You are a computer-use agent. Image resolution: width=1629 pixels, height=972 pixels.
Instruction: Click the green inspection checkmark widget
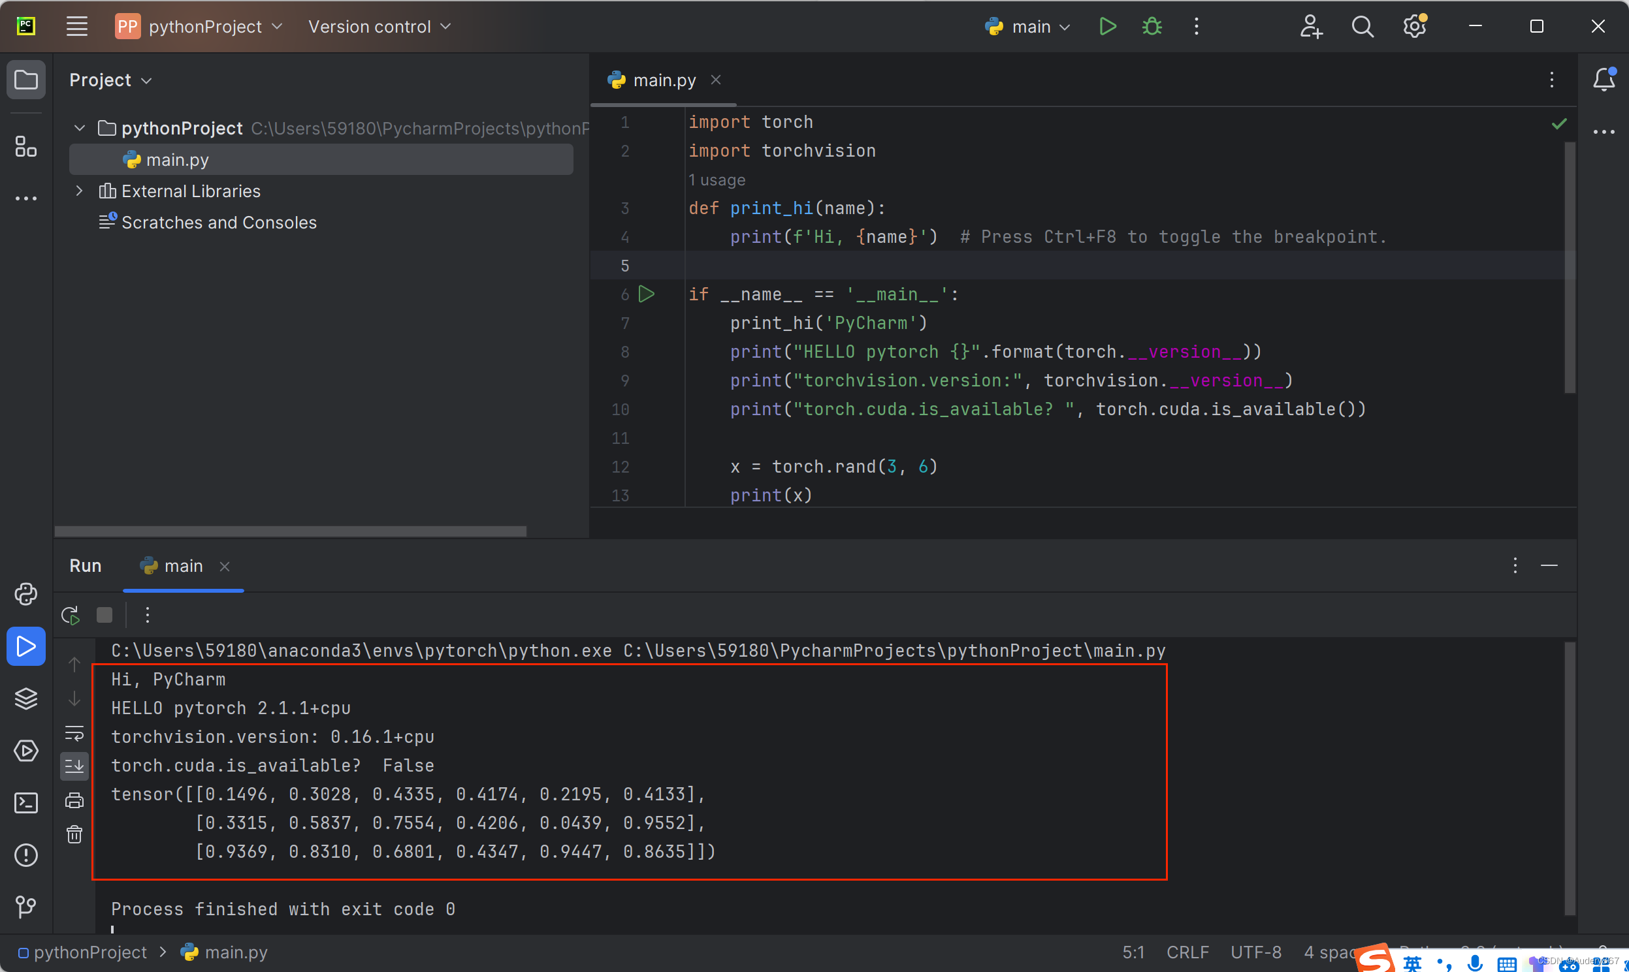(x=1559, y=123)
